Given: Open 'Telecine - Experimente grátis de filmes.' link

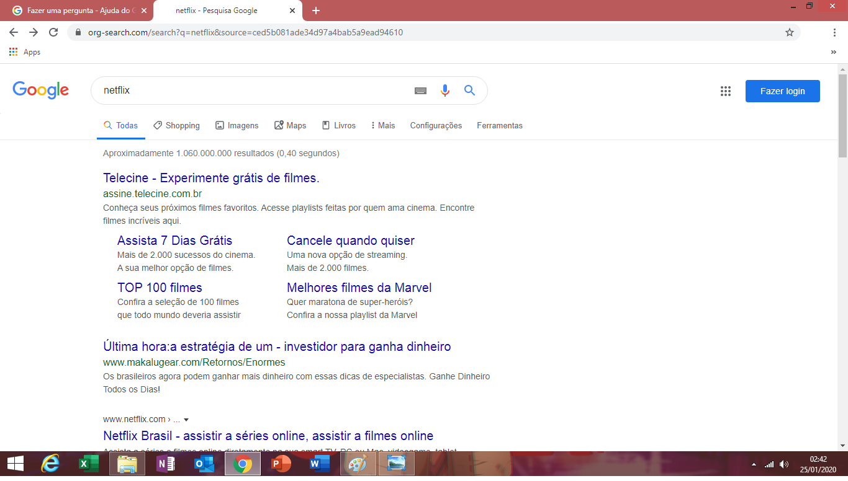Looking at the screenshot, I should pos(211,178).
